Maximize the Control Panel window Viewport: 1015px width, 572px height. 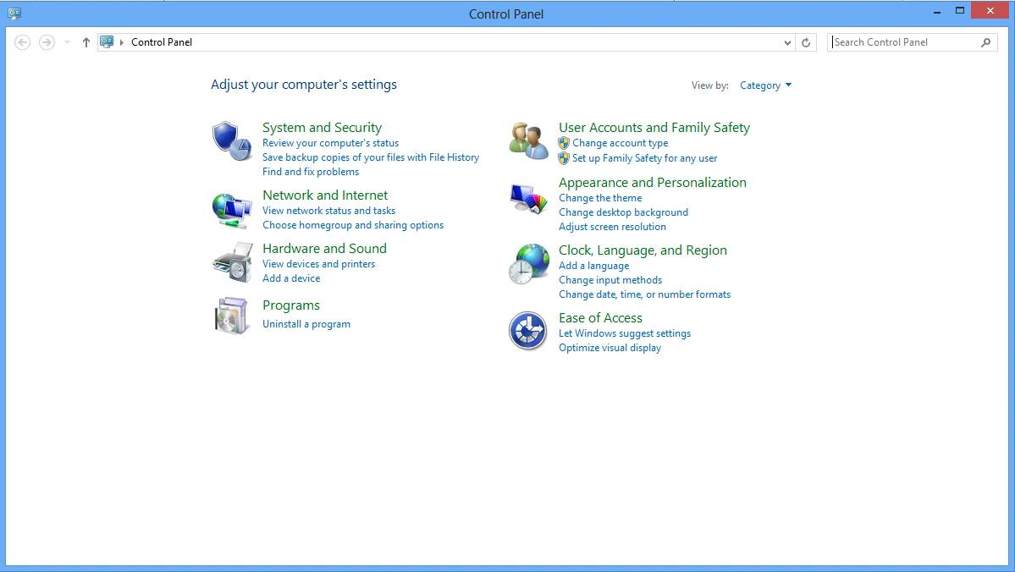click(960, 10)
